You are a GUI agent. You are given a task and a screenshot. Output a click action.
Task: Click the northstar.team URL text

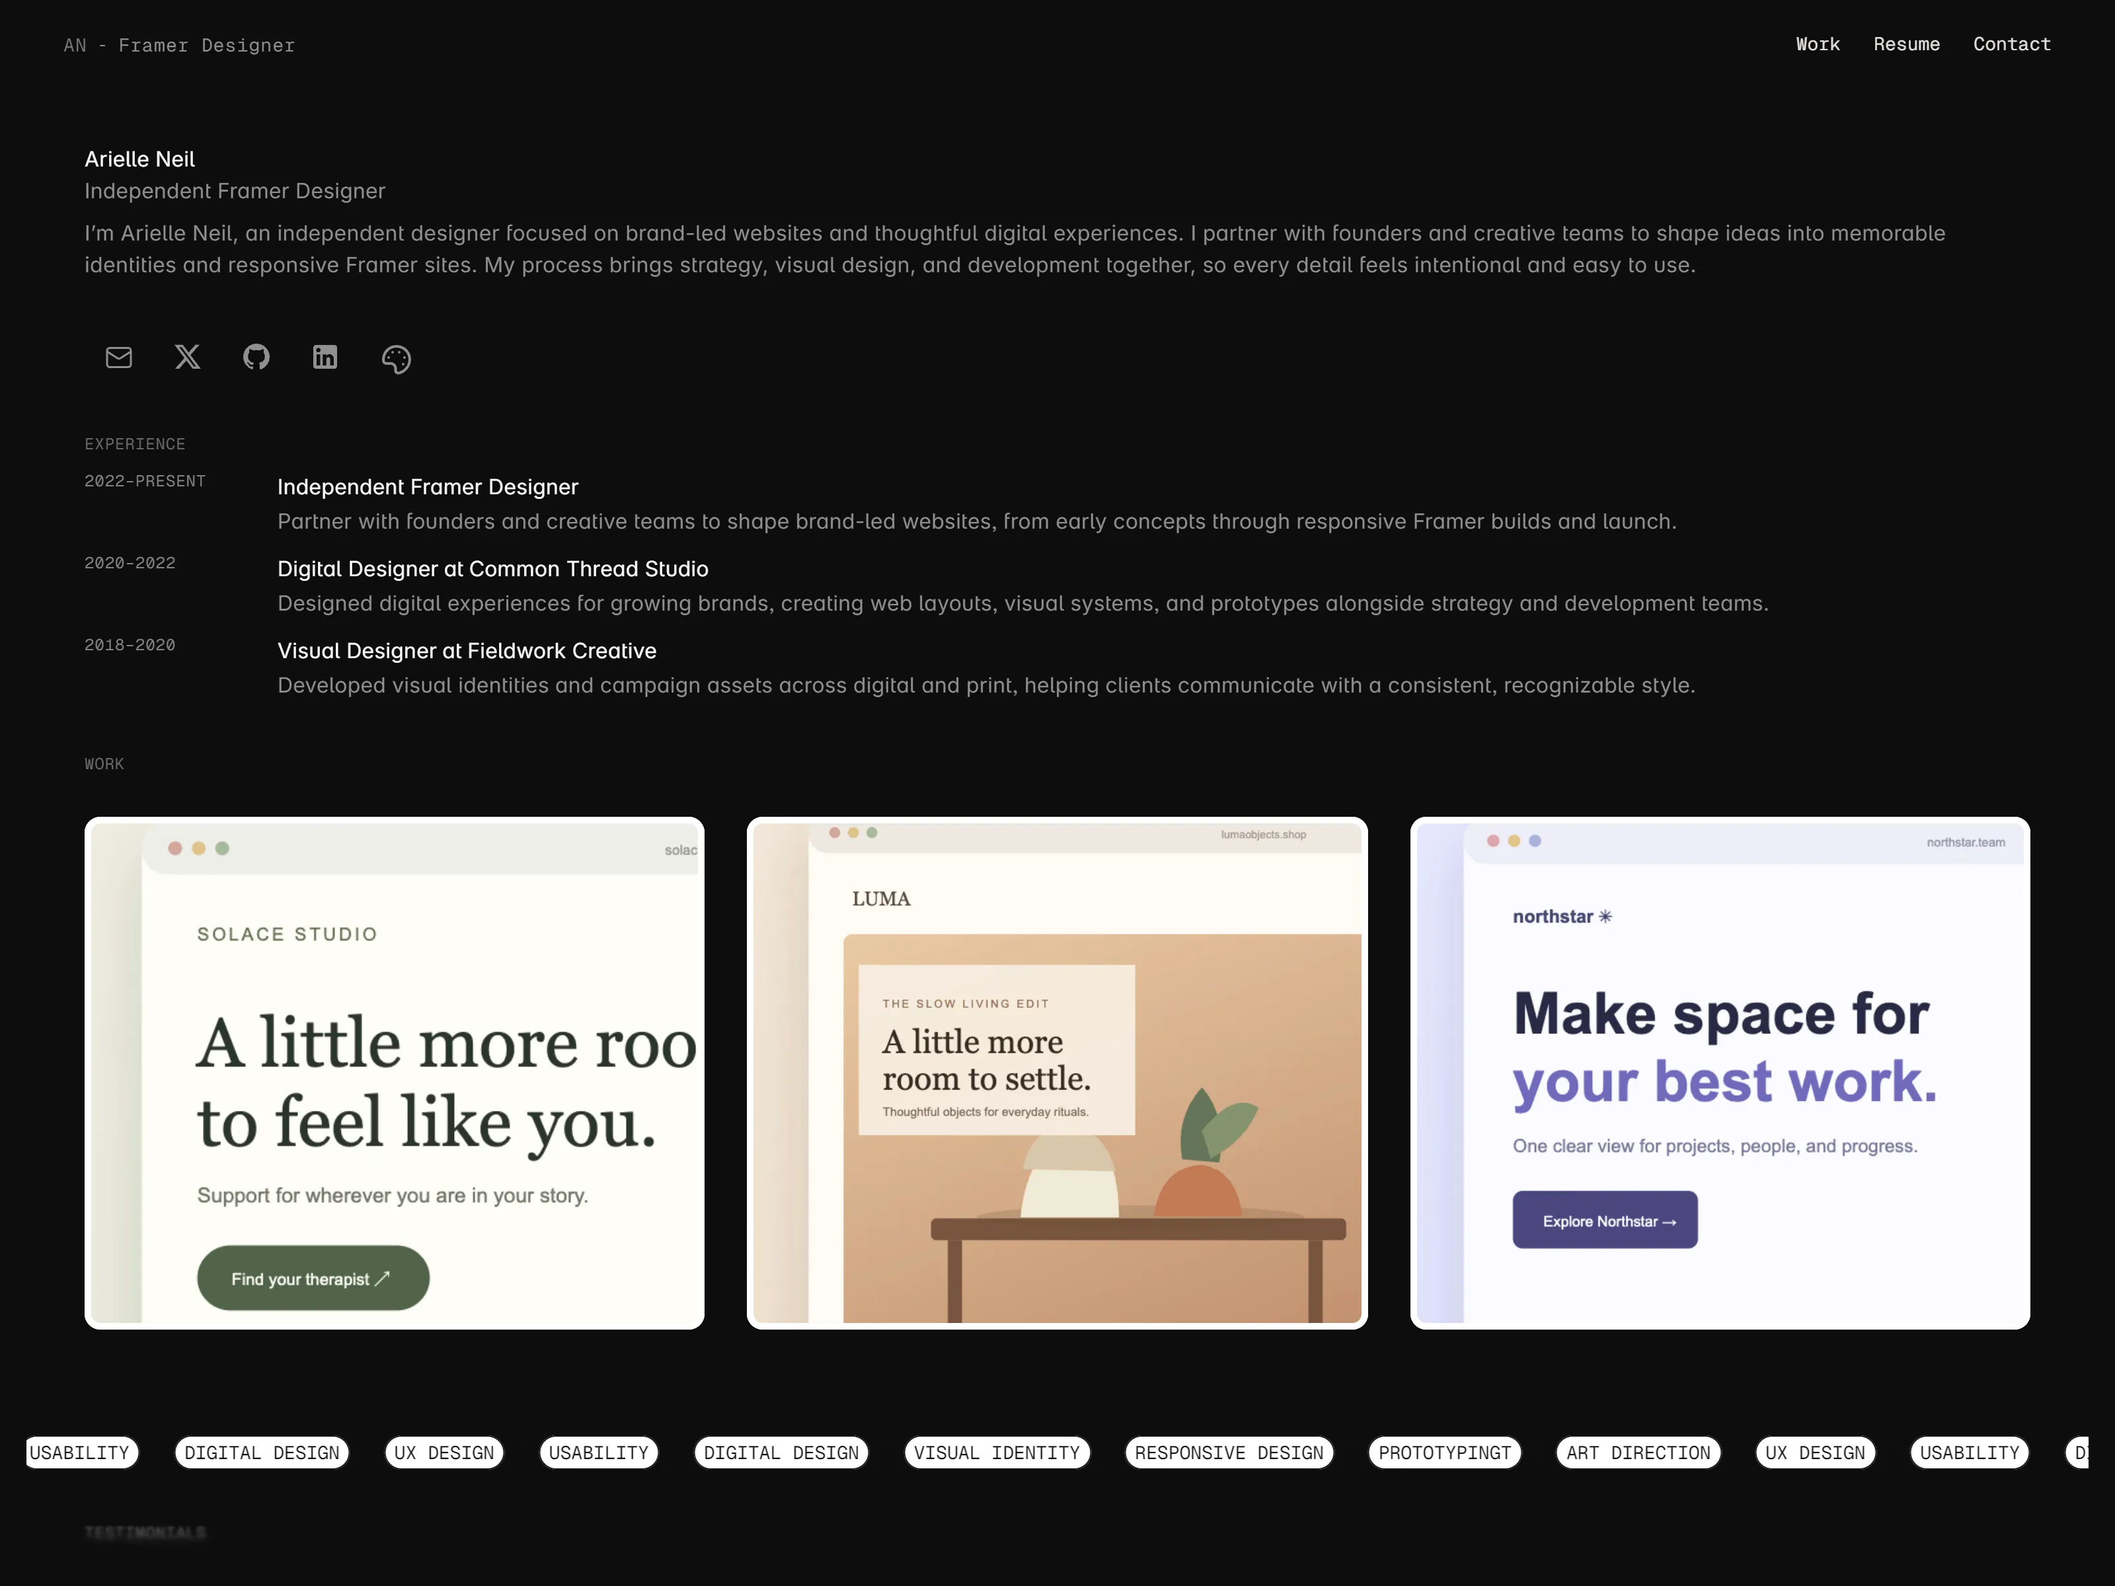click(x=1966, y=843)
